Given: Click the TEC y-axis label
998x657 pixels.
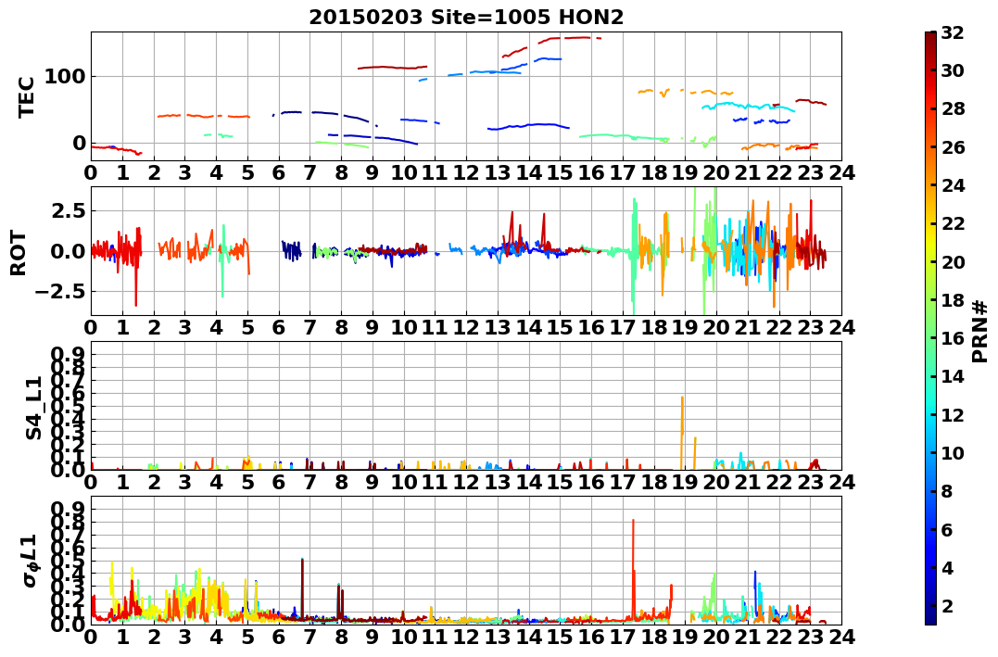Looking at the screenshot, I should point(25,97).
